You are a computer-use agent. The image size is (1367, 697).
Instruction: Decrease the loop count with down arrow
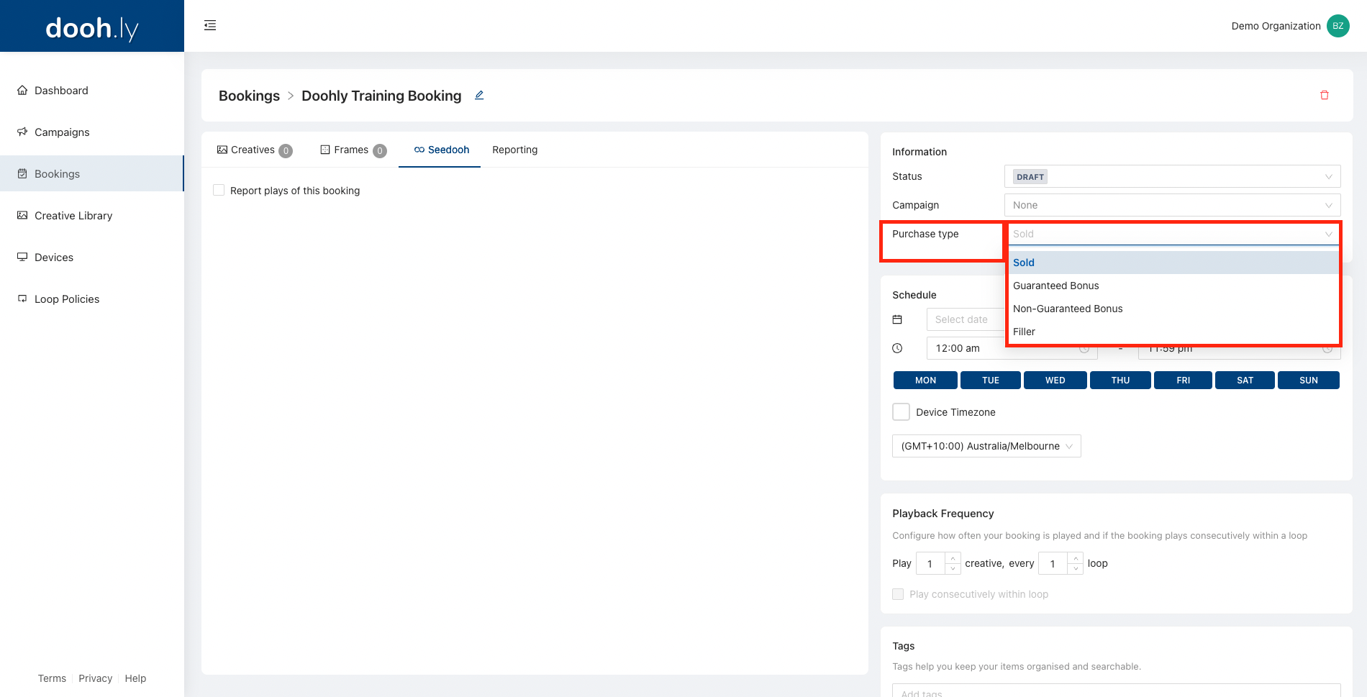(1076, 569)
